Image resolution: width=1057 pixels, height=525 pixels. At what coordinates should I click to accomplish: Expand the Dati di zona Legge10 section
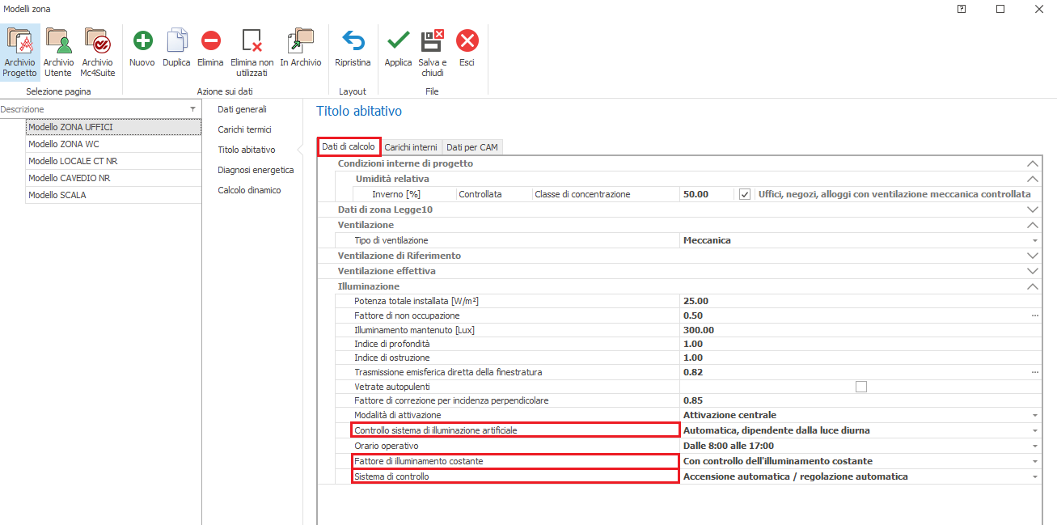[1031, 210]
